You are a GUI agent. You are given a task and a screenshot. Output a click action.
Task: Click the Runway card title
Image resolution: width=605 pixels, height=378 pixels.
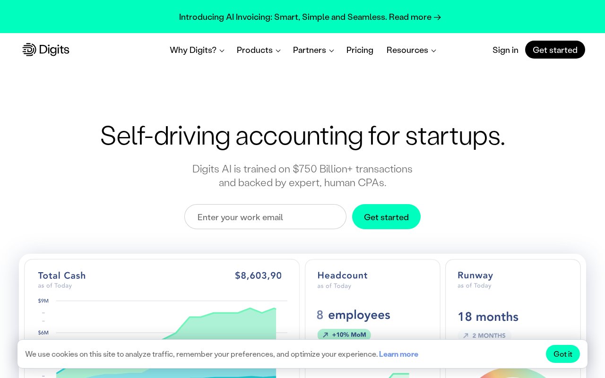(x=475, y=275)
